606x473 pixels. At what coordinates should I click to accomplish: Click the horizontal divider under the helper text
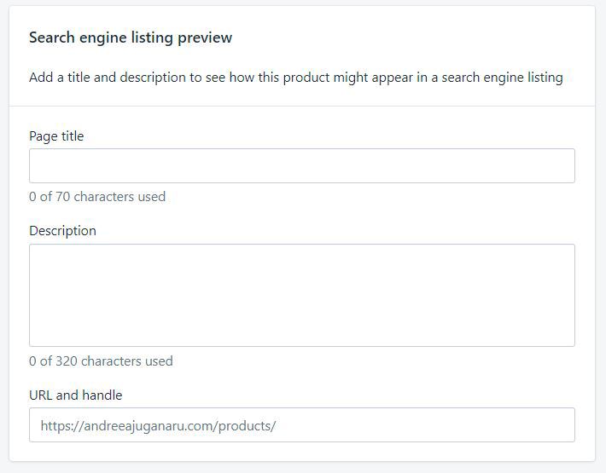coord(301,106)
